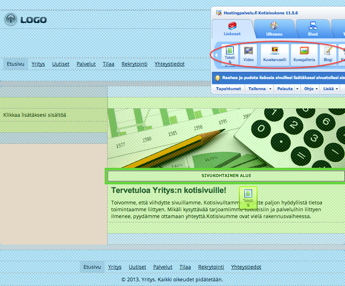Click the Tapahtumat button
The width and height of the screenshot is (345, 286).
pos(228,89)
